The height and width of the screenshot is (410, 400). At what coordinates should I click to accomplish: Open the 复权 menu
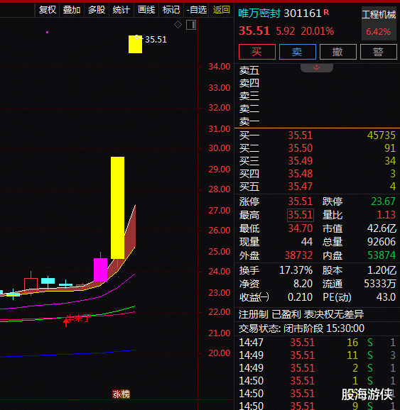(x=48, y=10)
